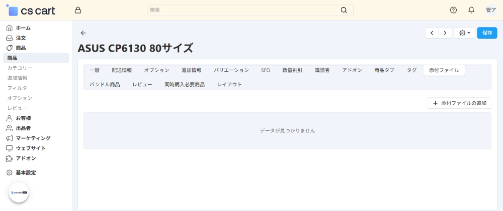Click the lock icon in header

(x=77, y=10)
